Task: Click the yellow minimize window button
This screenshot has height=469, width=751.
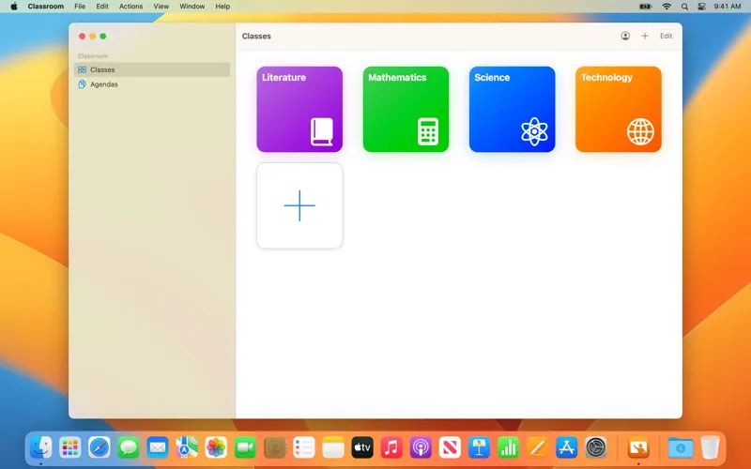Action: click(92, 36)
